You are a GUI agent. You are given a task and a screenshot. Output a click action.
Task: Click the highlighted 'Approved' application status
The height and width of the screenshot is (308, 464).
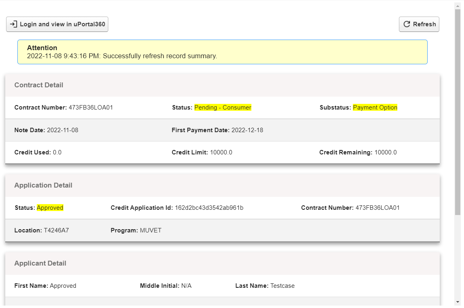click(x=50, y=208)
